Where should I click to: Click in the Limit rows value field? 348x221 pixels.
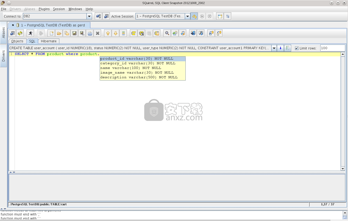click(333, 48)
